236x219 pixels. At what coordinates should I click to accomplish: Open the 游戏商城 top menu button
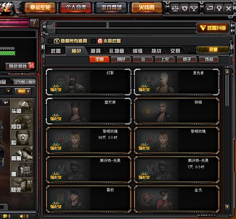[111, 7]
